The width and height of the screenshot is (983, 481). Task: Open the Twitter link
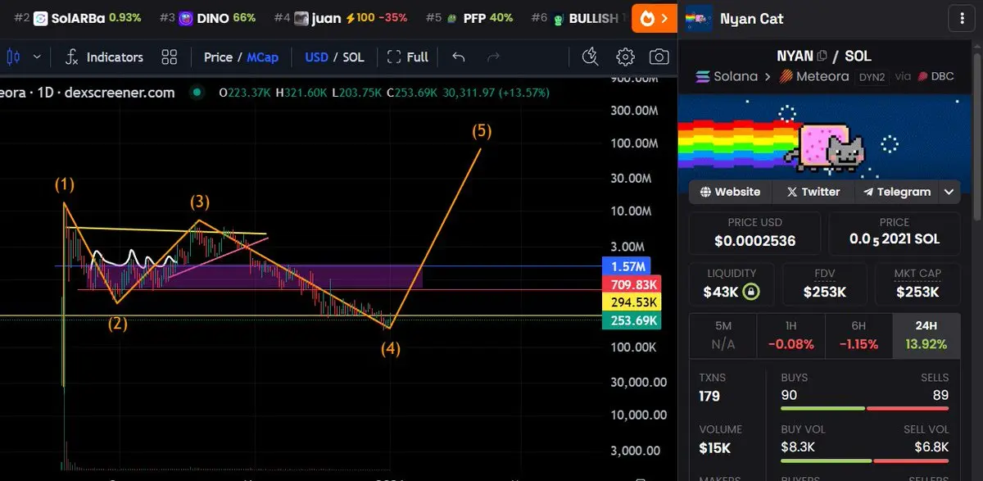pos(813,192)
